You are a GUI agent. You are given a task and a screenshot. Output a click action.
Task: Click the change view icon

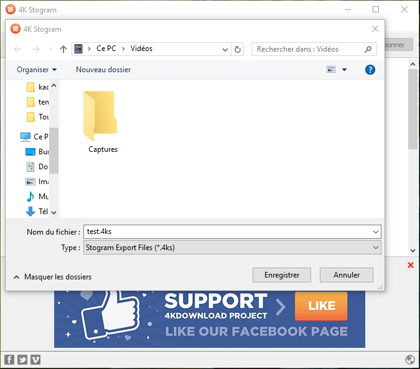[331, 70]
